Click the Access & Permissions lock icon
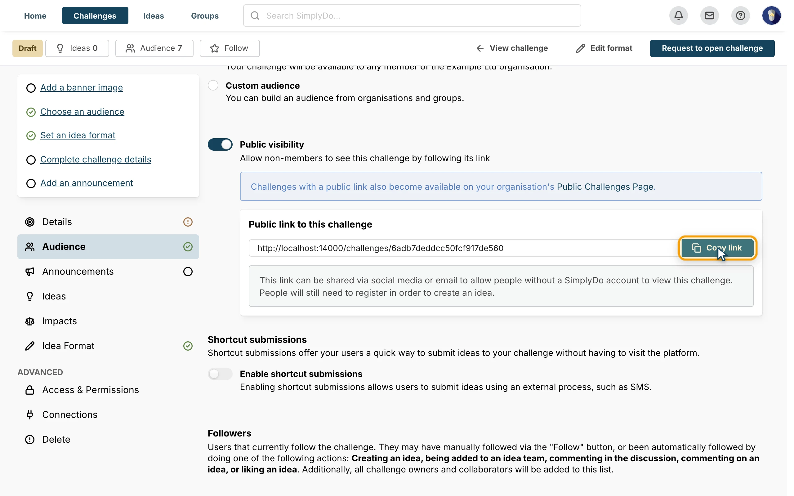794x496 pixels. click(x=30, y=390)
